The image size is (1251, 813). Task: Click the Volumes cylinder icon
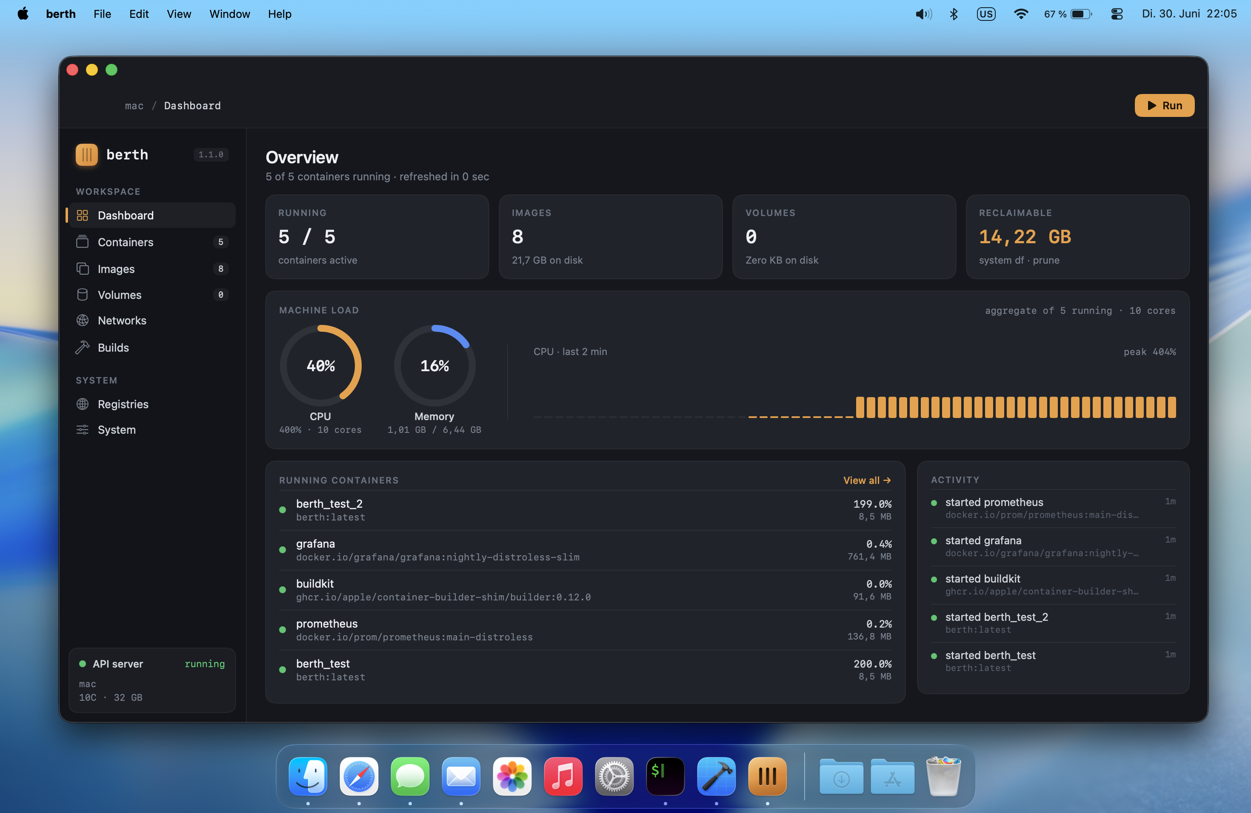coord(83,295)
